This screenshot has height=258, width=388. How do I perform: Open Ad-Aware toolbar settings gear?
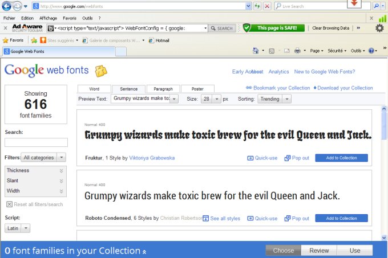pos(379,28)
